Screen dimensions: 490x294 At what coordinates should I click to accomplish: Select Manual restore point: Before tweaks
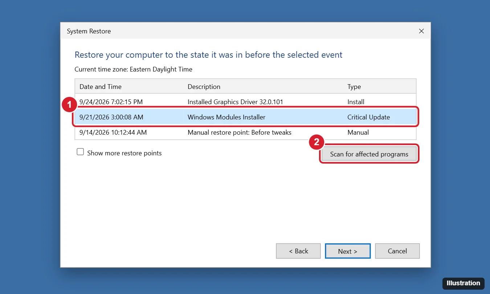pos(245,132)
